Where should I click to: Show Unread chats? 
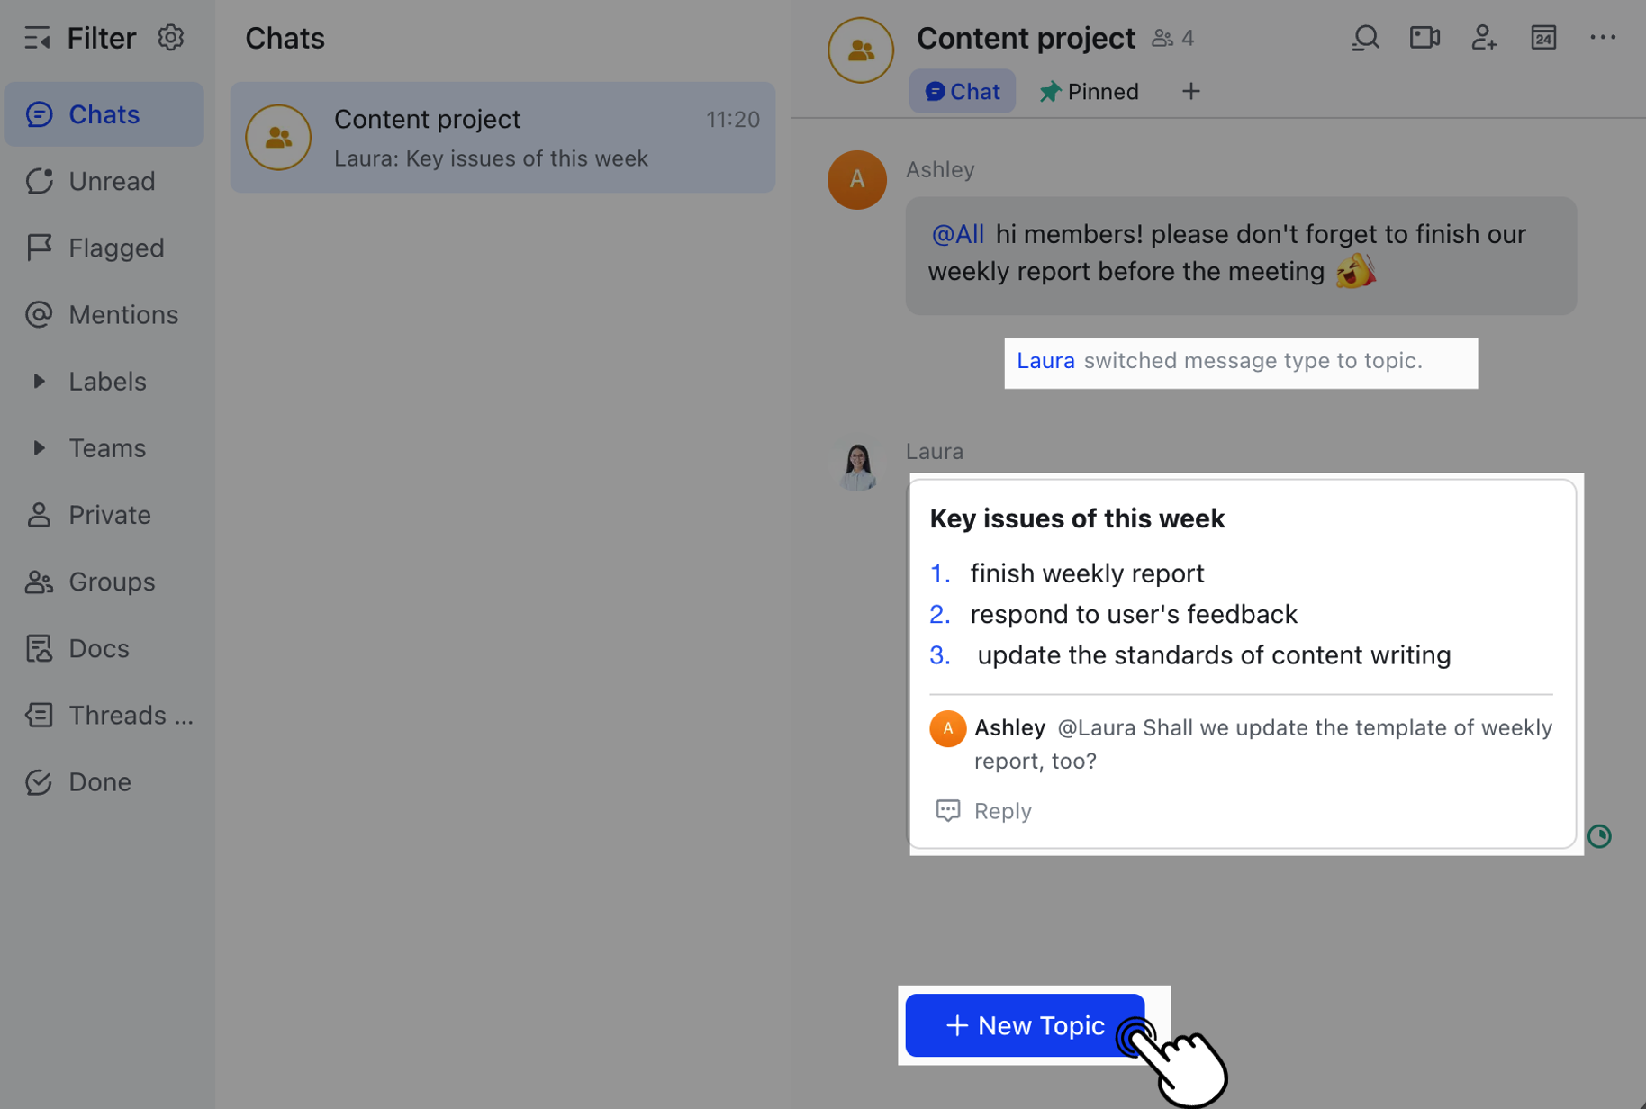coord(111,181)
